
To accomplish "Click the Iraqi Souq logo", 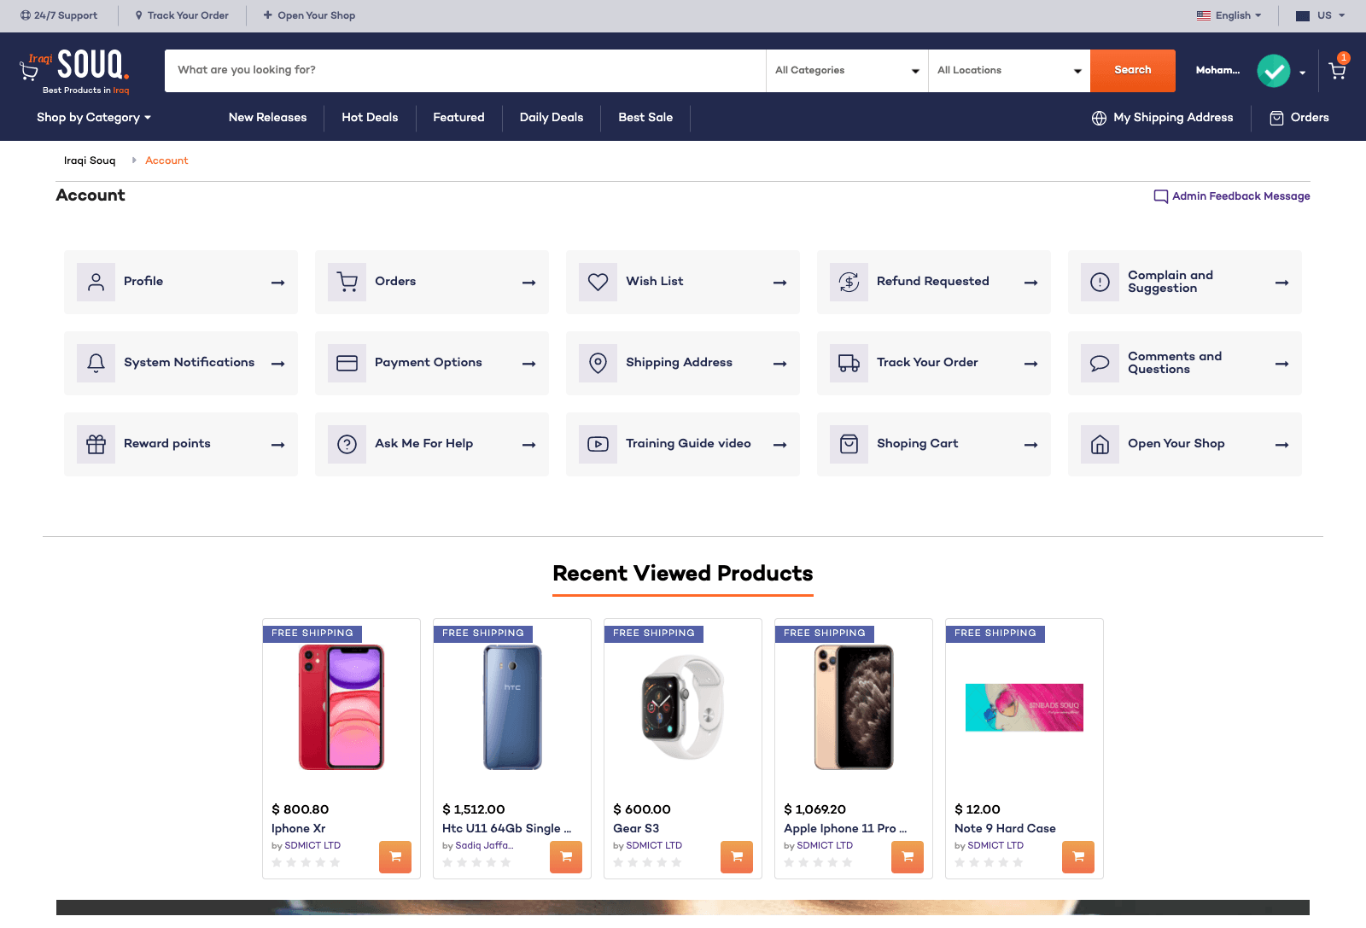I will point(75,72).
